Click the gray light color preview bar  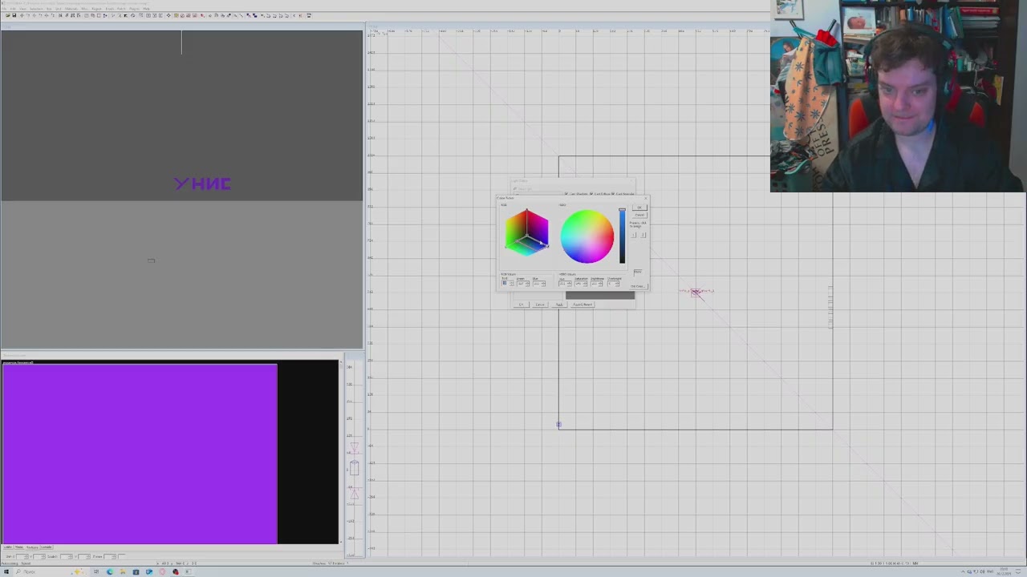[x=600, y=296]
